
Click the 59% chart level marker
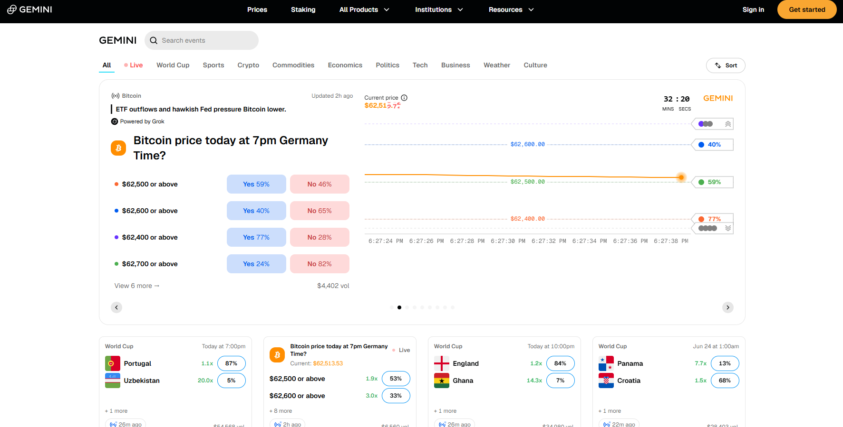tap(712, 182)
